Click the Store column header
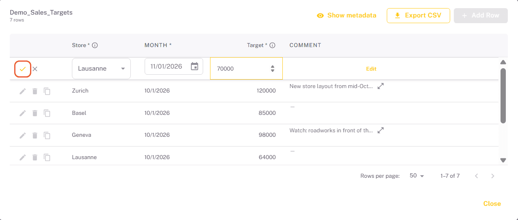The height and width of the screenshot is (220, 518). click(x=81, y=45)
